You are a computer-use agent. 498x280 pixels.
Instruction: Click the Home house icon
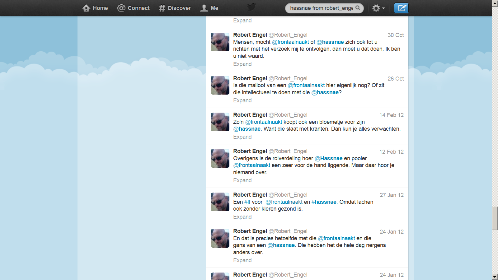click(x=86, y=8)
